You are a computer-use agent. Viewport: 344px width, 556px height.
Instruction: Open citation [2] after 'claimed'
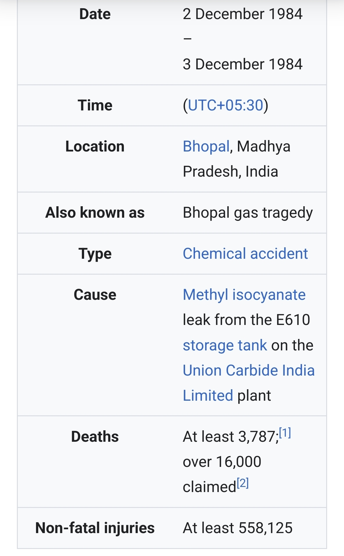click(x=243, y=483)
